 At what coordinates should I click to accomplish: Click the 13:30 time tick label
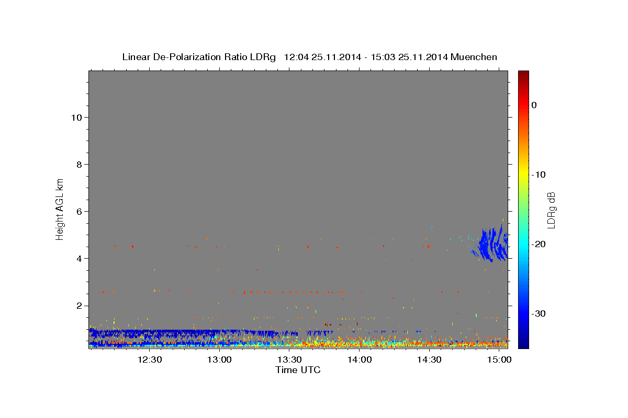click(x=289, y=359)
